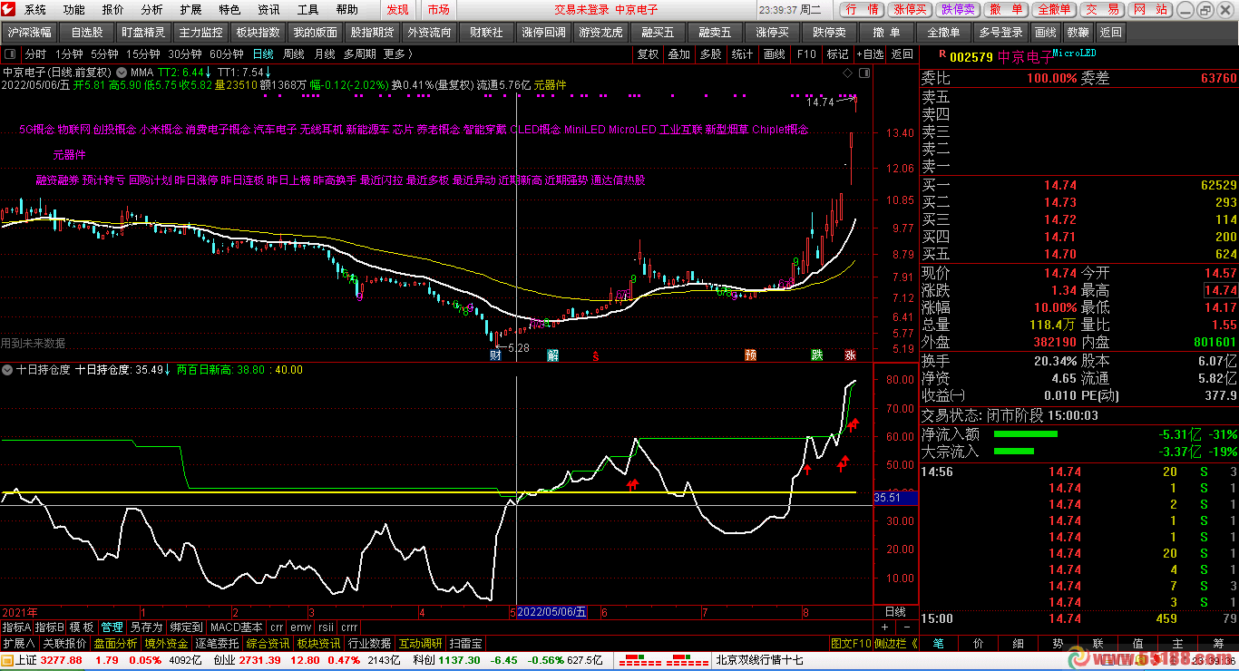1239x671 pixels.
Task: Zoom out chart with — button
Action: [905, 627]
